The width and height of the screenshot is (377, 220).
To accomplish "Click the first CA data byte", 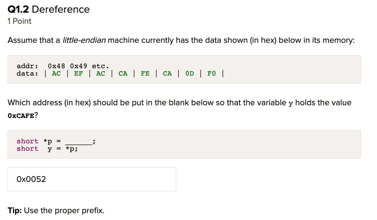I will (x=123, y=73).
